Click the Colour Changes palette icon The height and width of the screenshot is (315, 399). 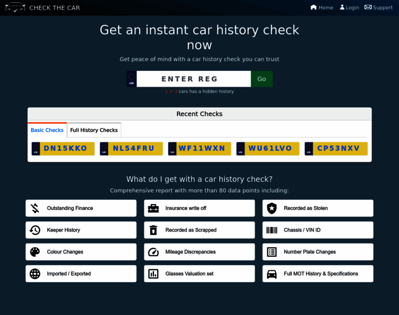click(x=35, y=252)
